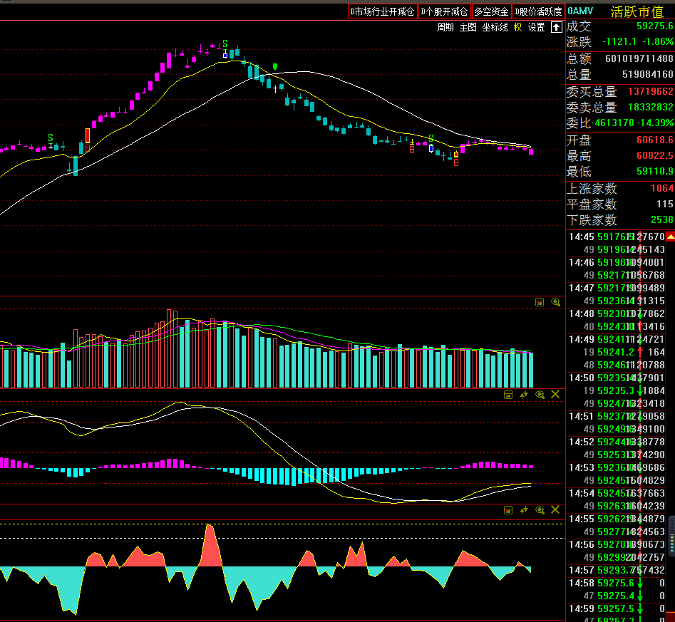The height and width of the screenshot is (622, 675).
Task: Open indicator settings icon in bottom oscillator panel
Action: click(508, 510)
